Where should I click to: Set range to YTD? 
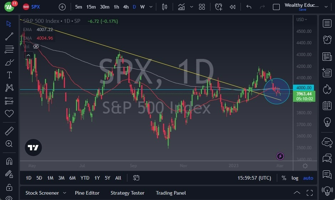click(85, 178)
